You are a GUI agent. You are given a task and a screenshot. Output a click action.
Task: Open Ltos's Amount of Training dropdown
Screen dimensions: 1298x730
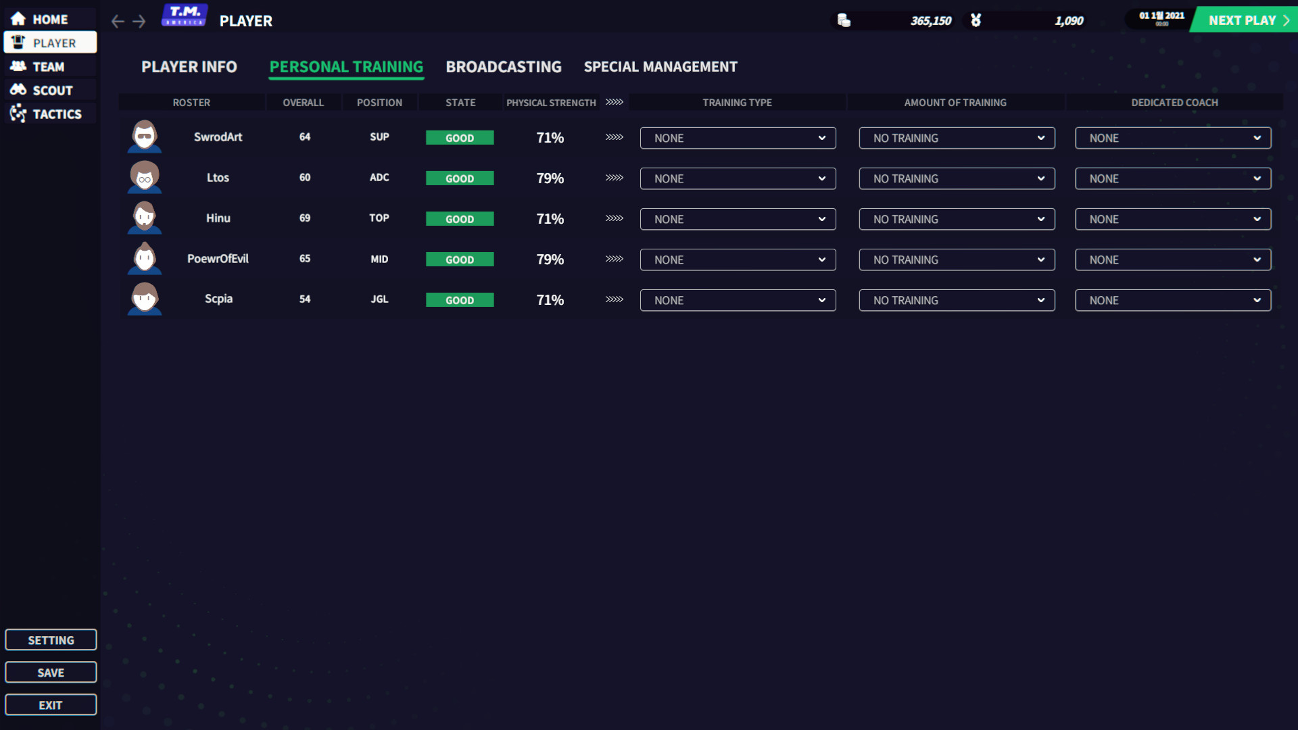point(957,178)
